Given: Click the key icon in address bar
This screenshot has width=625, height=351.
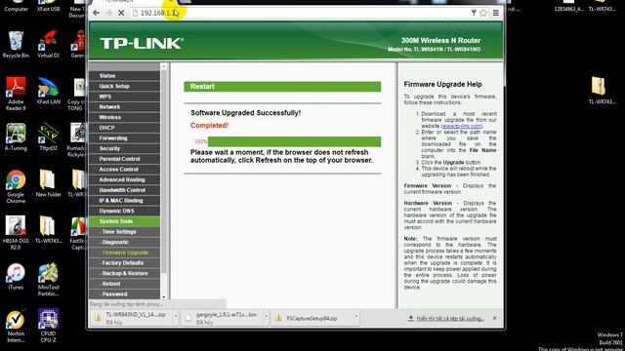Looking at the screenshot, I should click(474, 13).
